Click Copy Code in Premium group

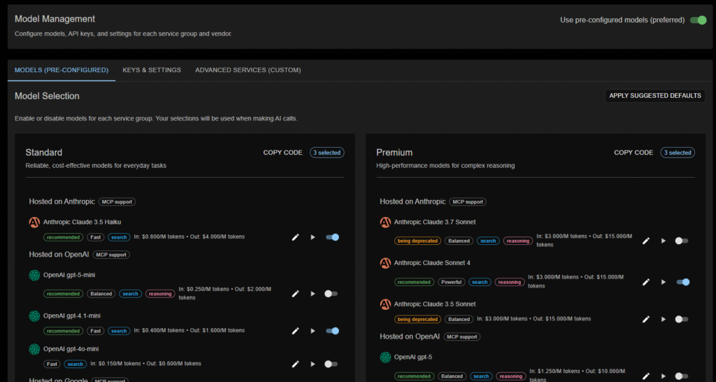tap(633, 153)
